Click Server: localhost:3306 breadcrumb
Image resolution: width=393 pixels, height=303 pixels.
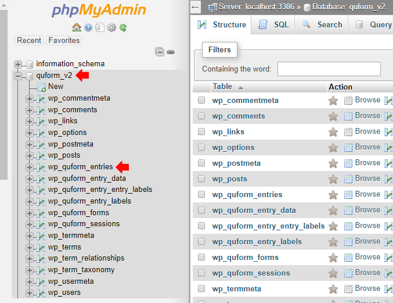coord(256,7)
